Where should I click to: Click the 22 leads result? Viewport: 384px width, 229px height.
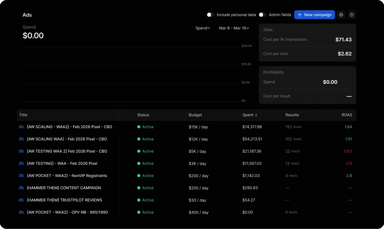293,151
